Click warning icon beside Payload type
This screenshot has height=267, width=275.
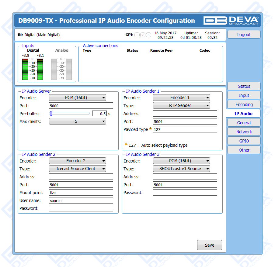pos(150,128)
